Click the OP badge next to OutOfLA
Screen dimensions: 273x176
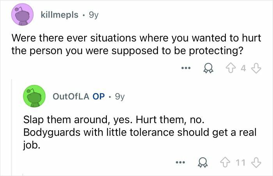[x=99, y=96]
